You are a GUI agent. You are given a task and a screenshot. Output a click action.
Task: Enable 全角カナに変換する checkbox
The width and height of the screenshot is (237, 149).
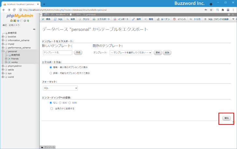pos(52,109)
